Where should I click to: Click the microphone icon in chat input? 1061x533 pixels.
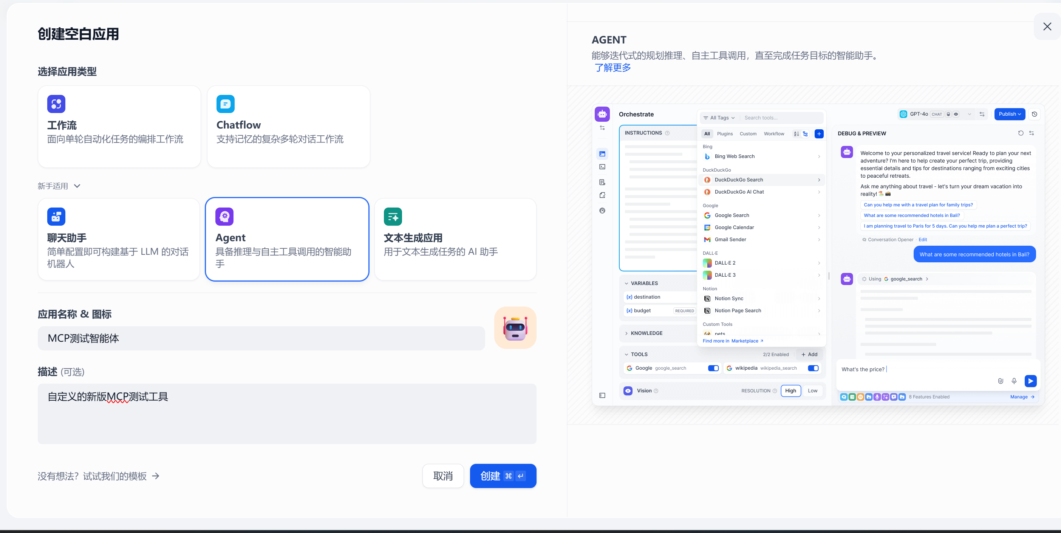pyautogui.click(x=1014, y=381)
